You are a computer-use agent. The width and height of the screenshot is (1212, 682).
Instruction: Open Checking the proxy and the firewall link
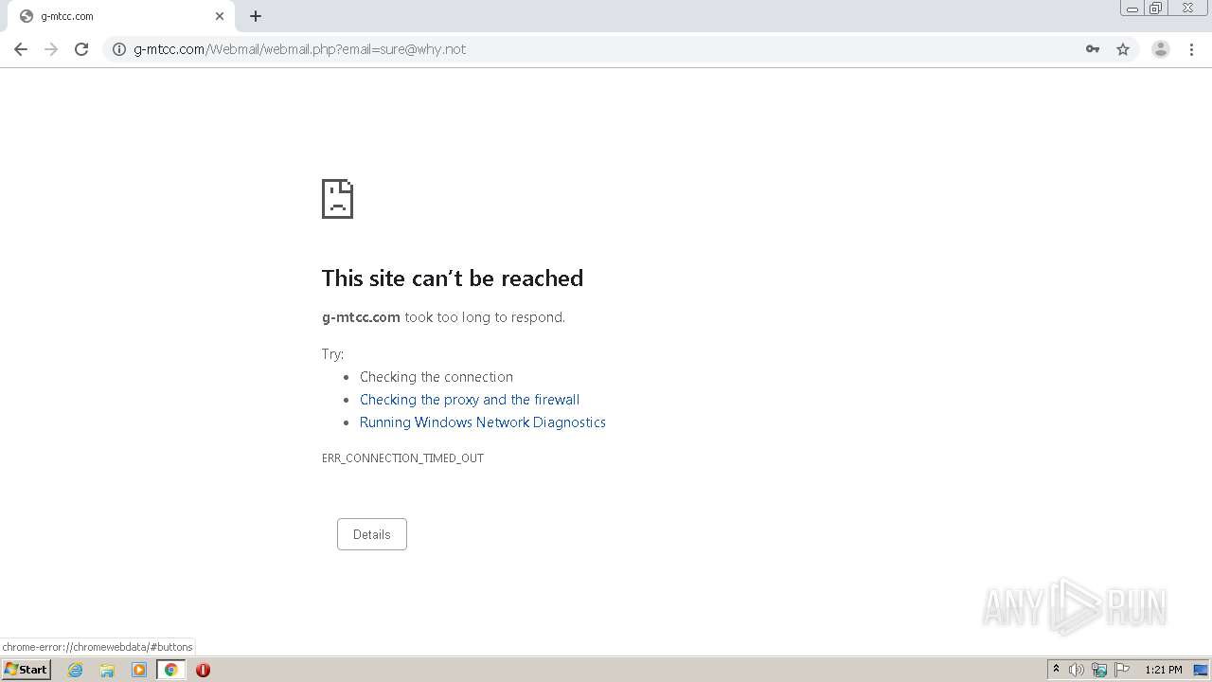coord(470,400)
